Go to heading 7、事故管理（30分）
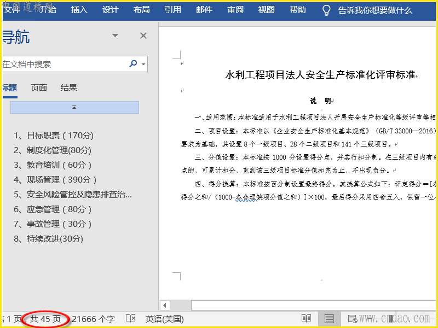This screenshot has height=328, width=438. click(x=53, y=224)
